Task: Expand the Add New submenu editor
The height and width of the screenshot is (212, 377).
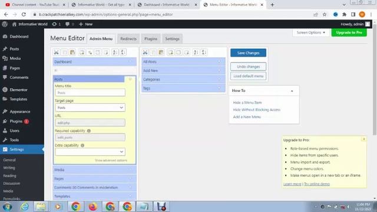Action: point(219,71)
